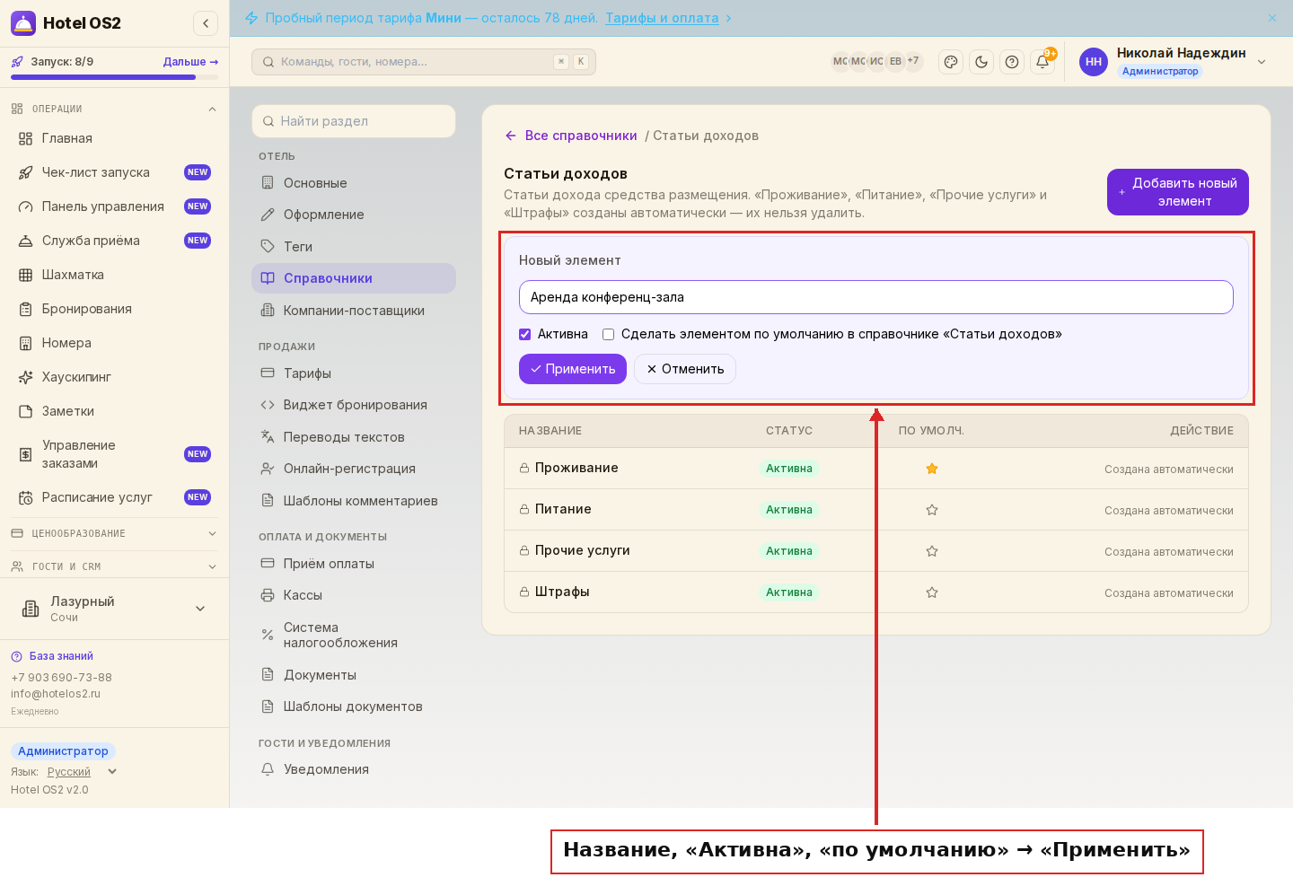Viewport: 1293px width, 895px height.
Task: Click the Отменить button
Action: click(x=685, y=369)
